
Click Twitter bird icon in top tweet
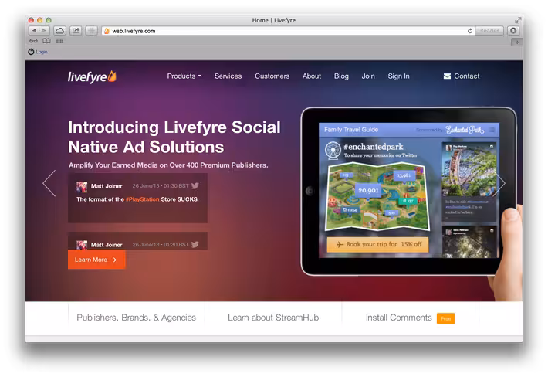point(195,185)
